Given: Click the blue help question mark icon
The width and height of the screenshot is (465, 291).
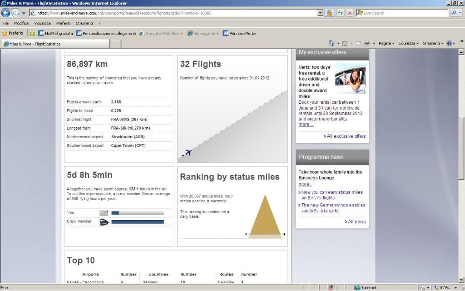Looking at the screenshot, I should [449, 43].
